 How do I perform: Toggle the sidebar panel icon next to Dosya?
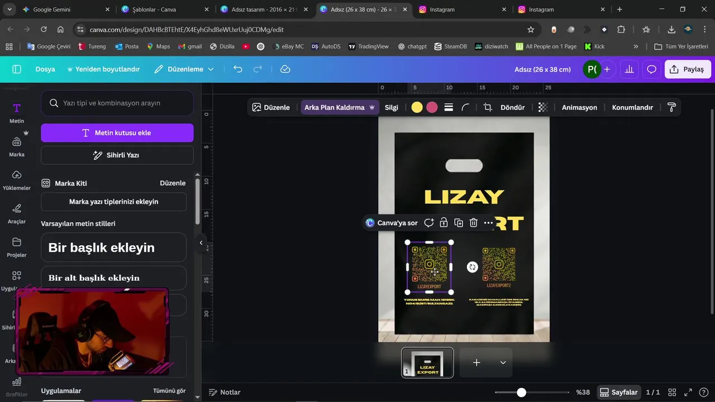[x=17, y=69]
